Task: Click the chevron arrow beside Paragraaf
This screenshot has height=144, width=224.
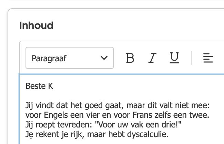Action: pos(104,58)
